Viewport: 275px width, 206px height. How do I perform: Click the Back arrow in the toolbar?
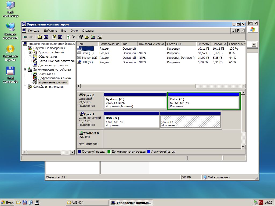click(25, 37)
